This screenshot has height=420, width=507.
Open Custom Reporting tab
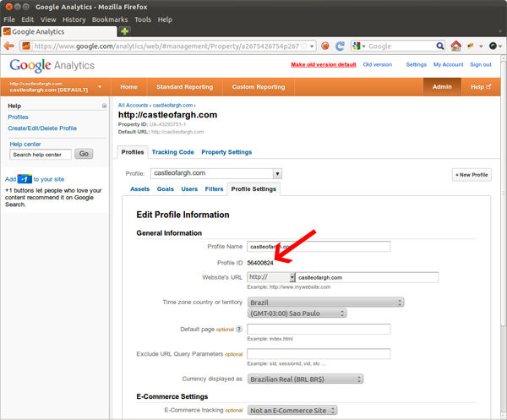[x=259, y=87]
